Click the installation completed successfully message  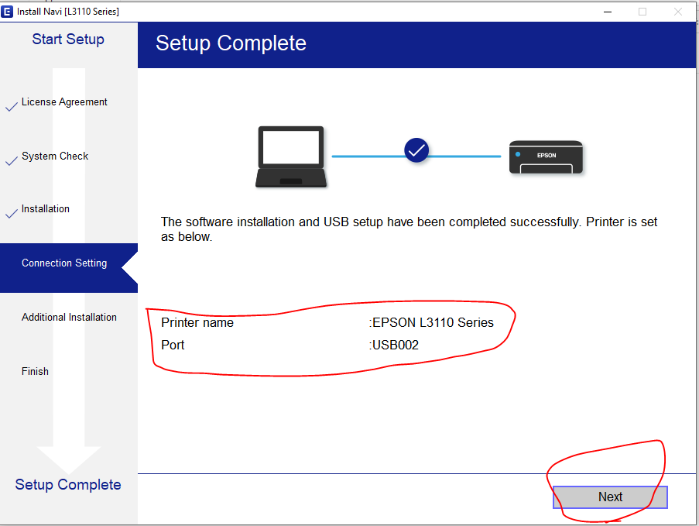pyautogui.click(x=409, y=229)
